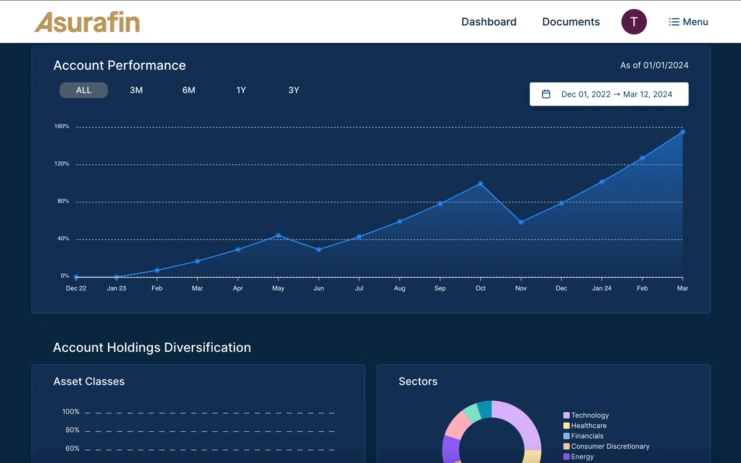Click the Healthcare legend swatch
This screenshot has height=463, width=741.
tap(566, 426)
